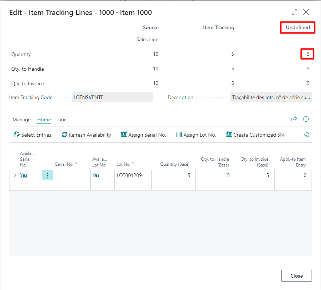321x290 pixels.
Task: Click Refresh Availability action
Action: click(86, 135)
